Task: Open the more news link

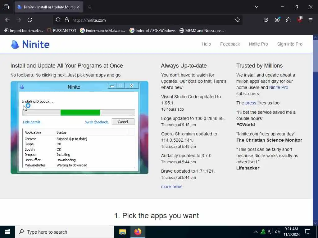Action: coord(171,187)
